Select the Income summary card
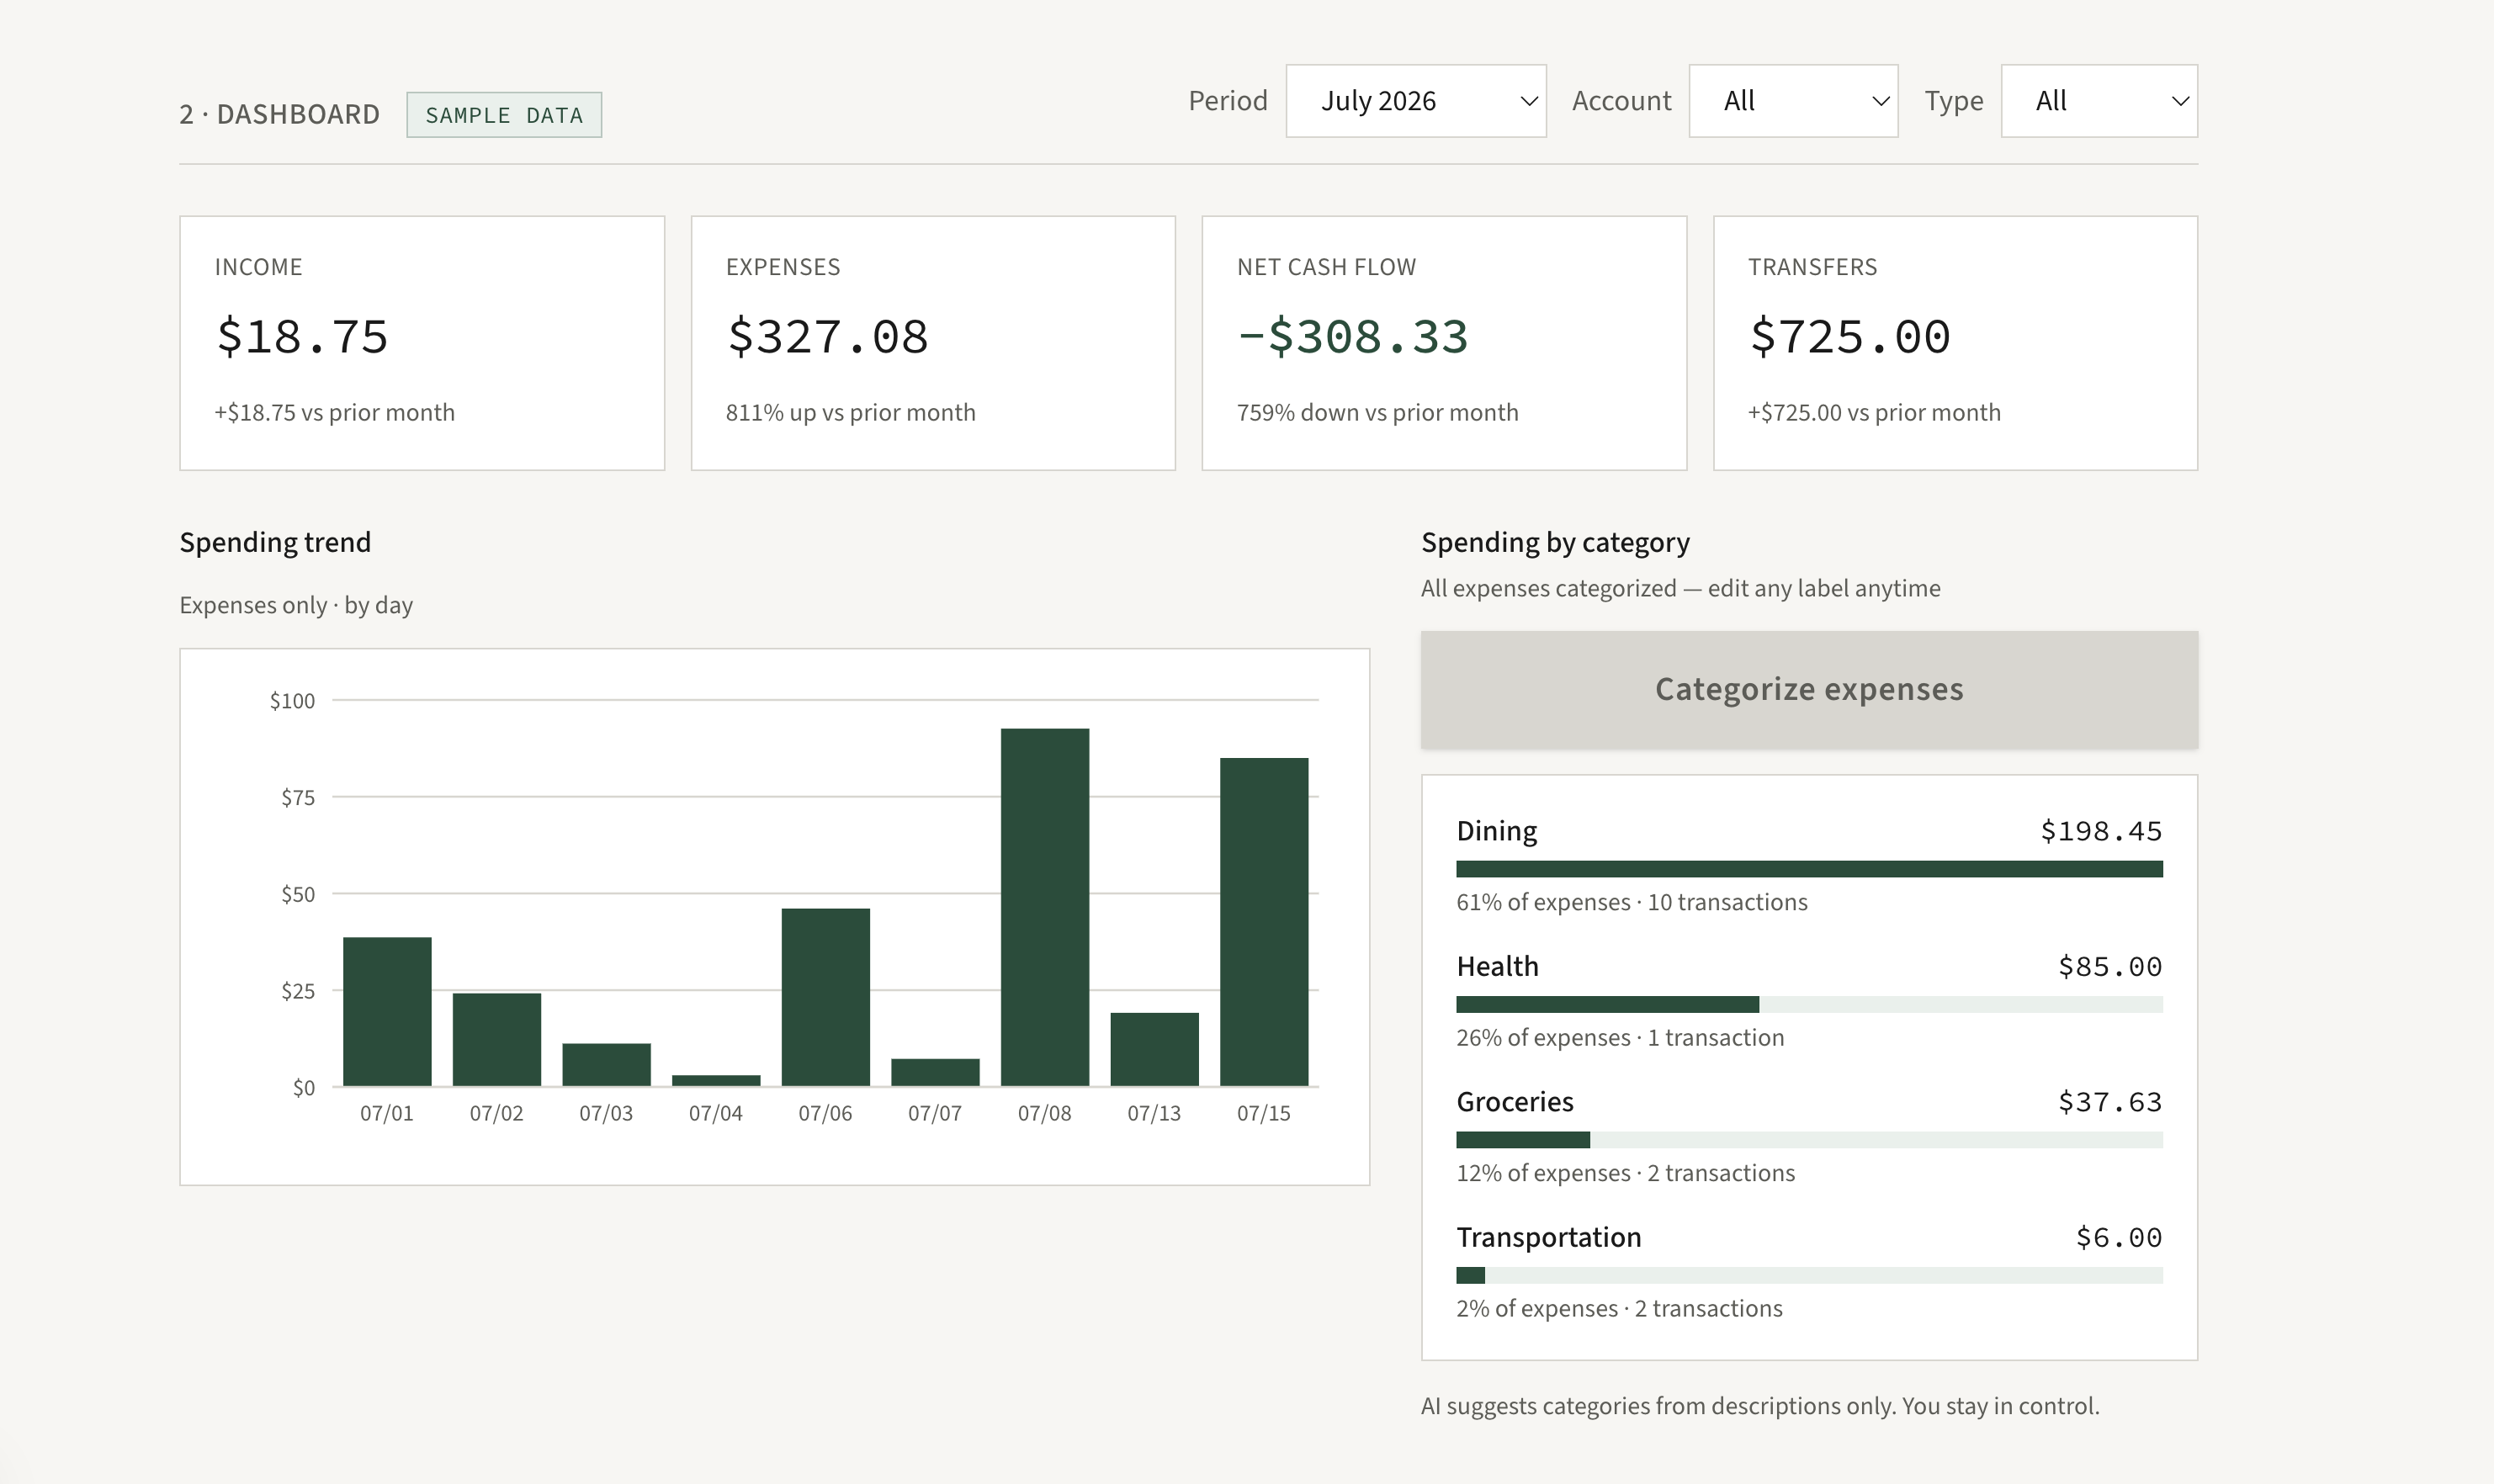 coord(422,343)
